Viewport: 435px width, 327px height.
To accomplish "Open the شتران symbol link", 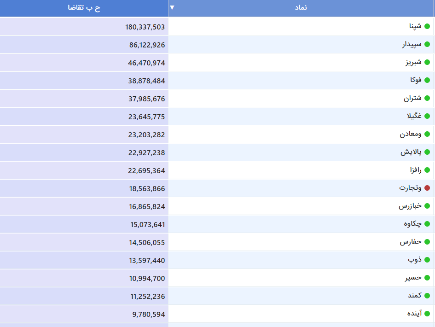I will (412, 99).
